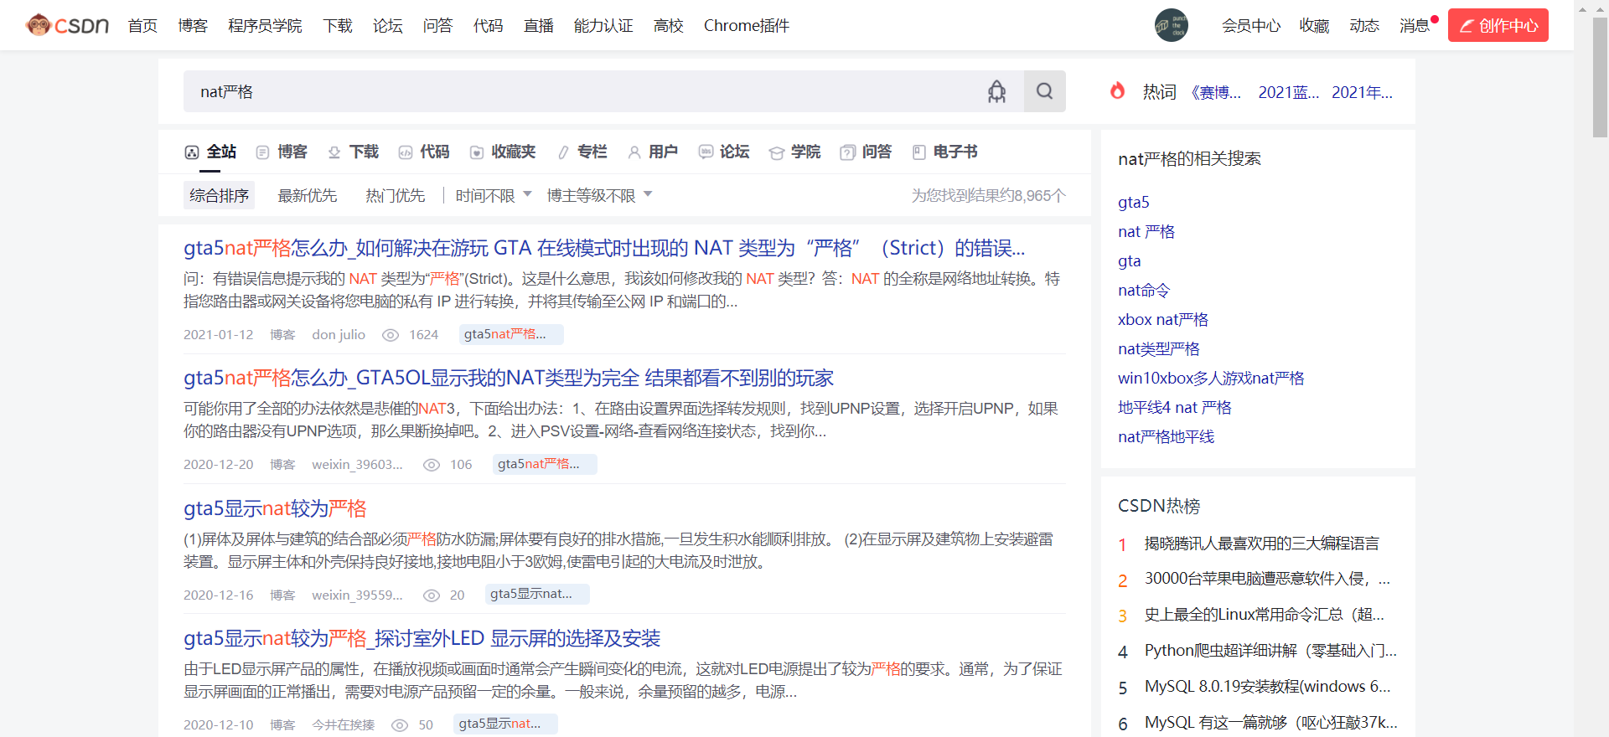Viewport: 1609px width, 737px height.
Task: Click related search xbox nat严格
Action: click(x=1163, y=320)
